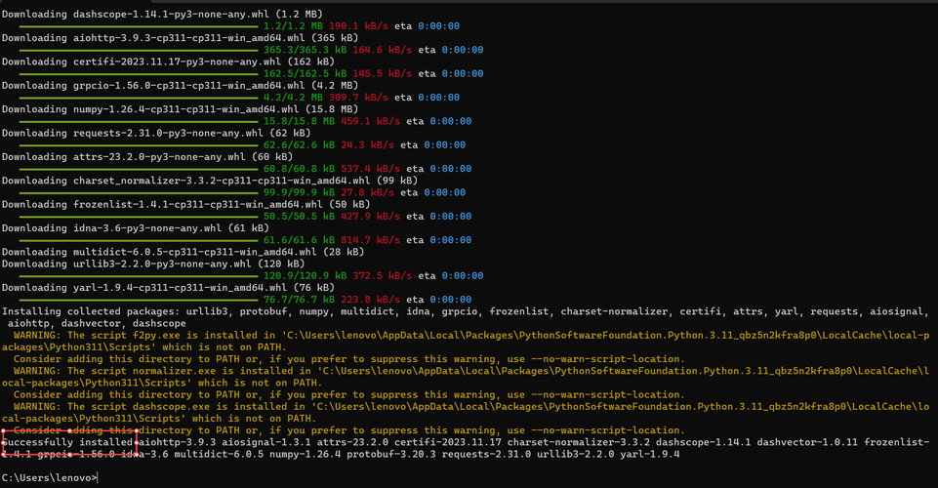The width and height of the screenshot is (938, 488).
Task: Click the Downloading certifi-2023.11.17 wheel line
Action: click(168, 61)
